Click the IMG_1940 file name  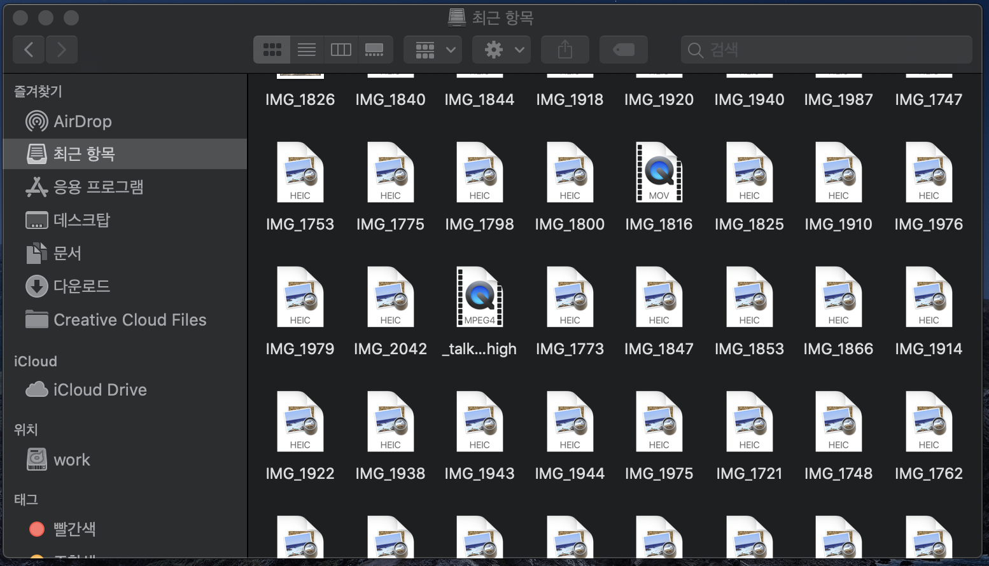coord(750,99)
